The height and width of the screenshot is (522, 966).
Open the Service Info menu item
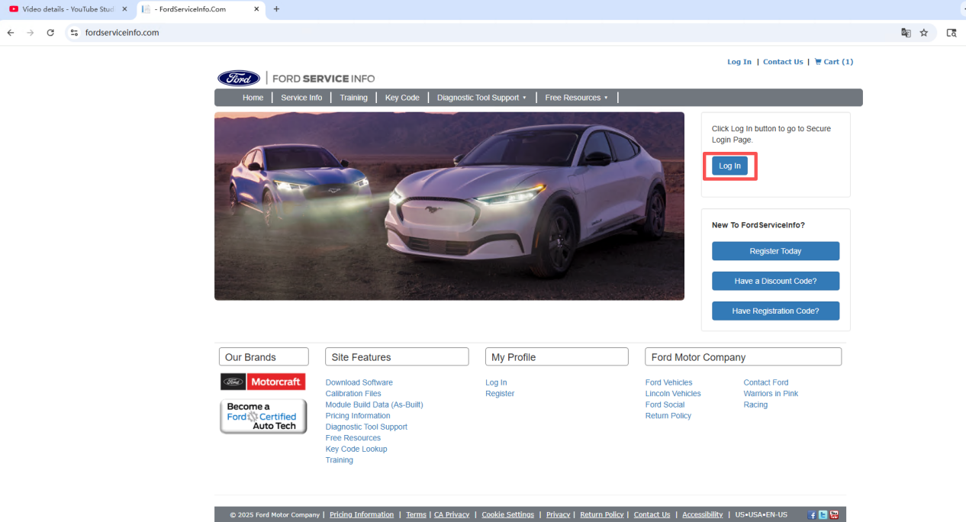pyautogui.click(x=301, y=98)
